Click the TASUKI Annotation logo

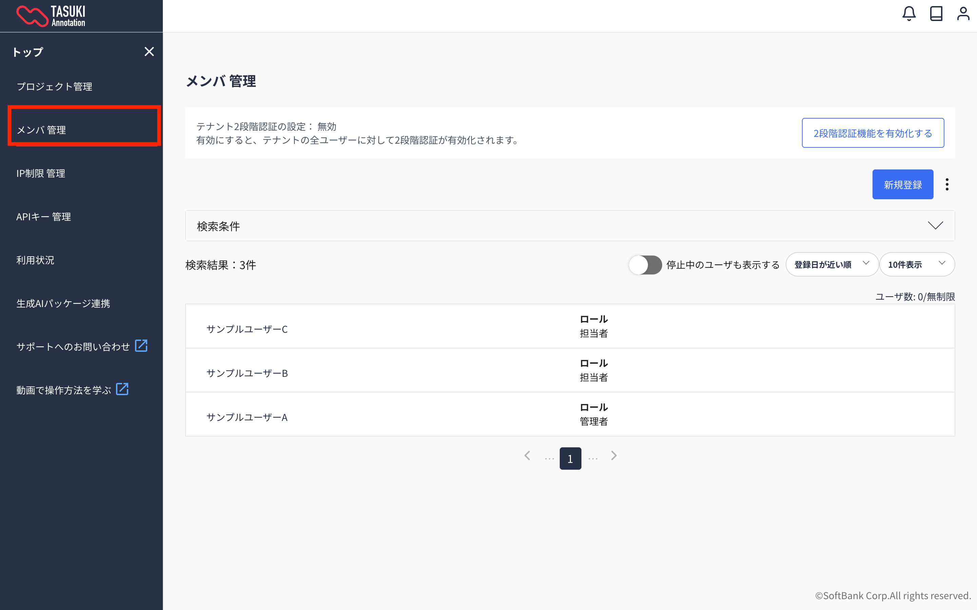point(51,16)
